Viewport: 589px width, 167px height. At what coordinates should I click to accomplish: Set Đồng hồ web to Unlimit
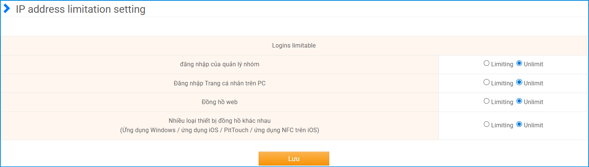[519, 101]
